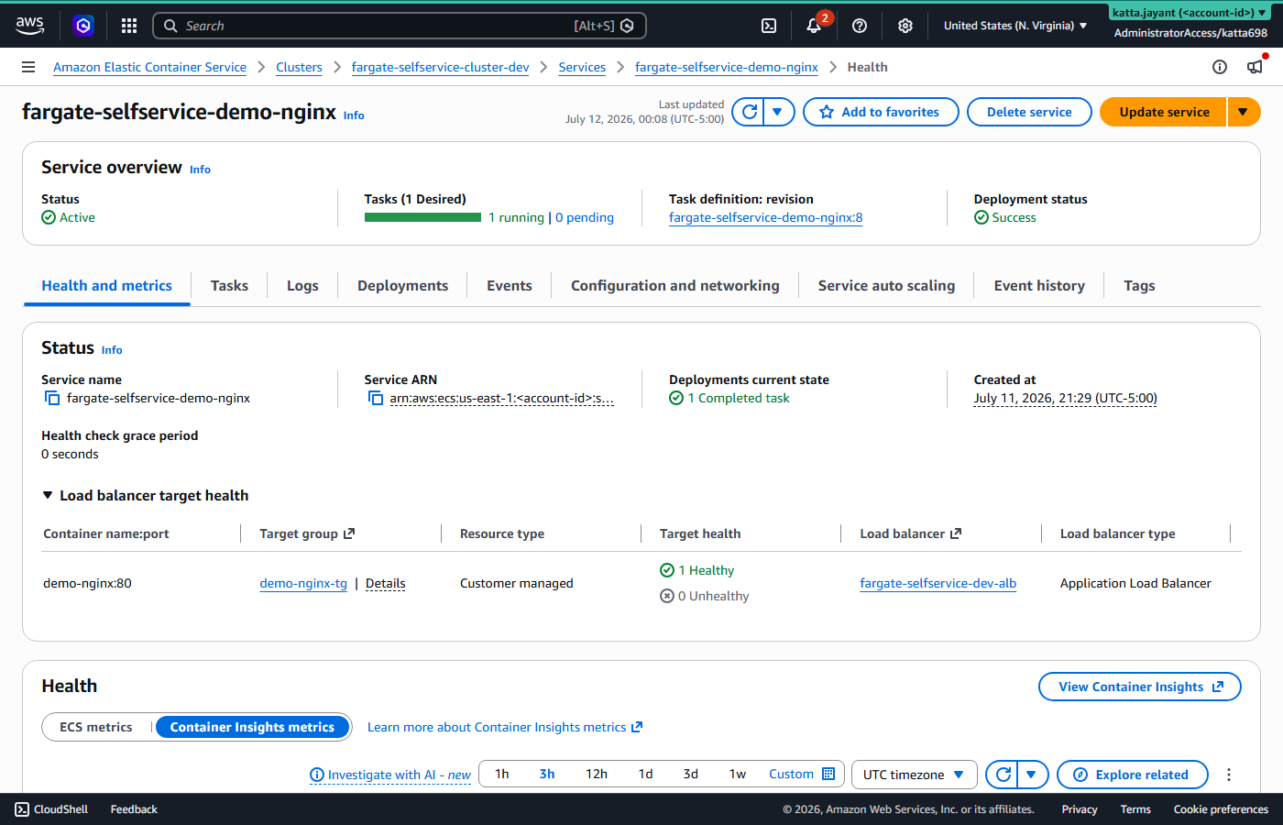Select the 1h time range

click(x=502, y=774)
